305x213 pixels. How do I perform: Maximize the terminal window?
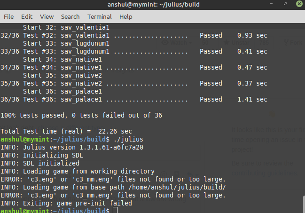click(x=285, y=4)
